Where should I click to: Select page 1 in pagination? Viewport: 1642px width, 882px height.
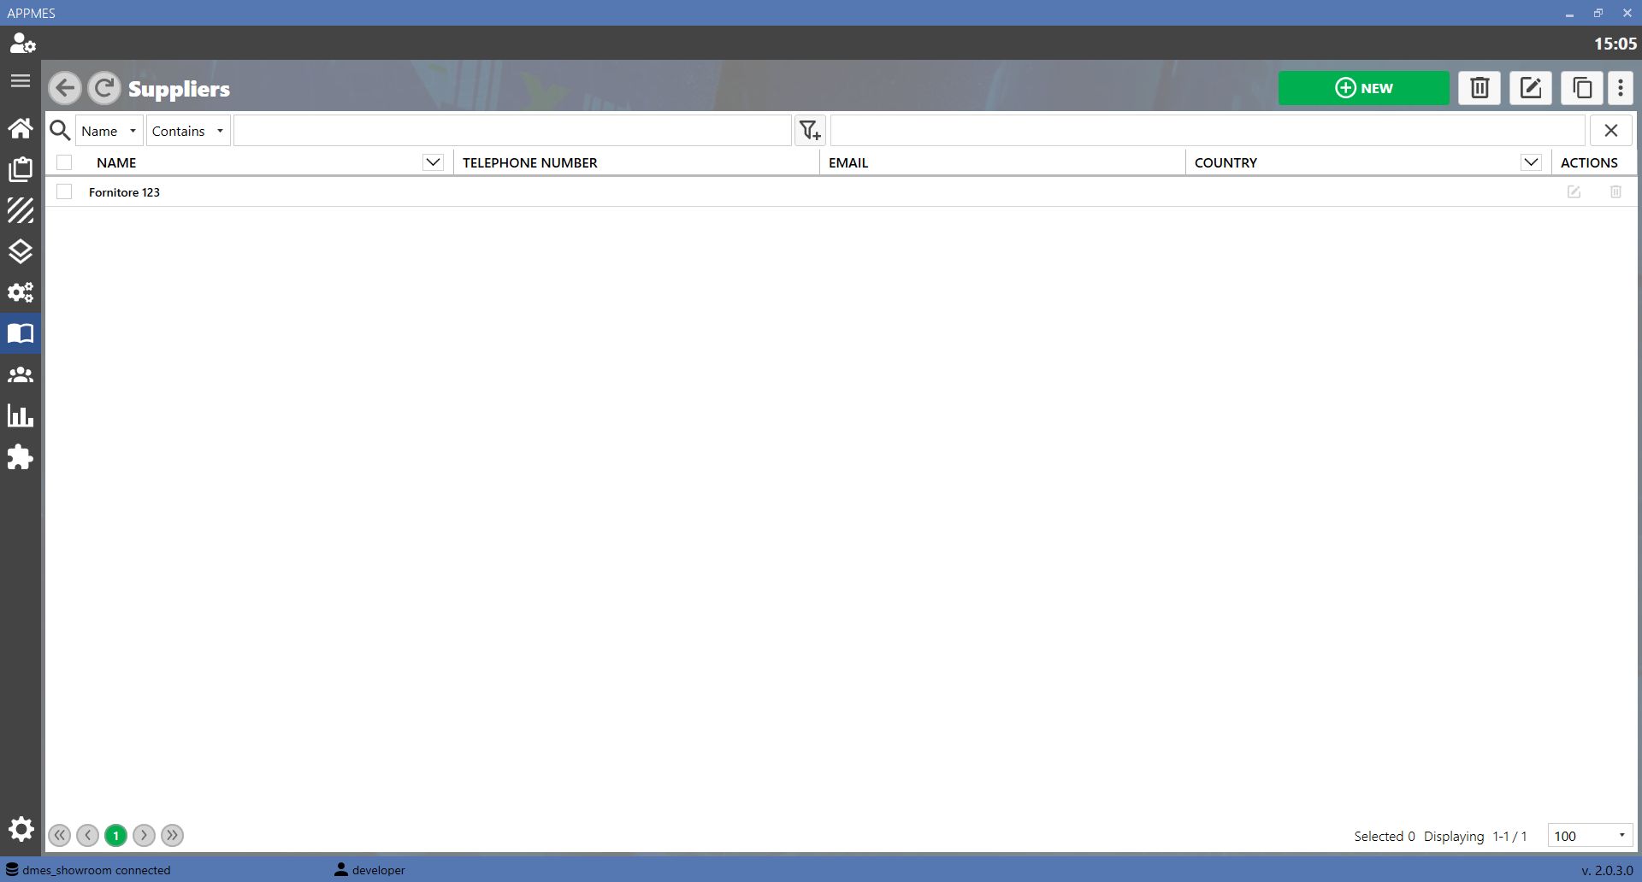(116, 836)
